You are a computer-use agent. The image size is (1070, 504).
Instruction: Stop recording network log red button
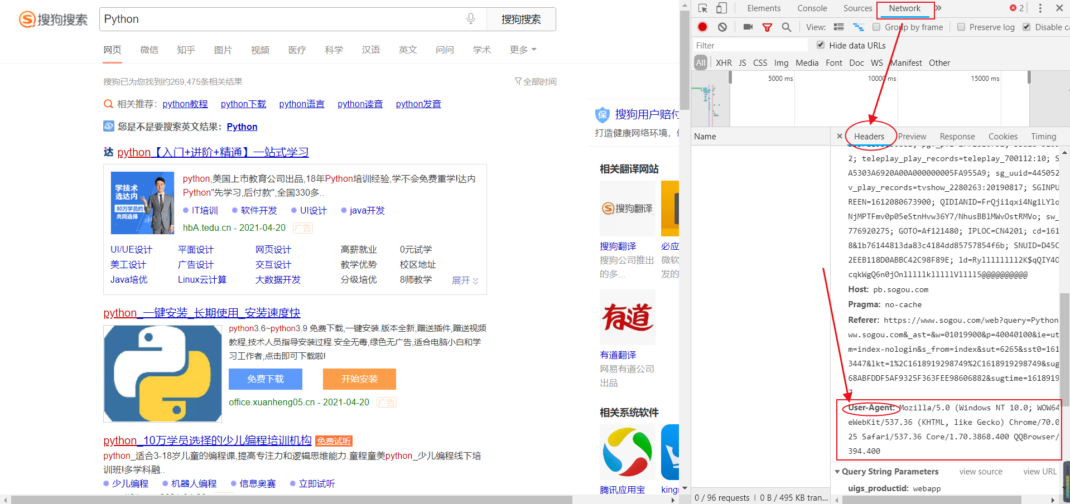702,27
